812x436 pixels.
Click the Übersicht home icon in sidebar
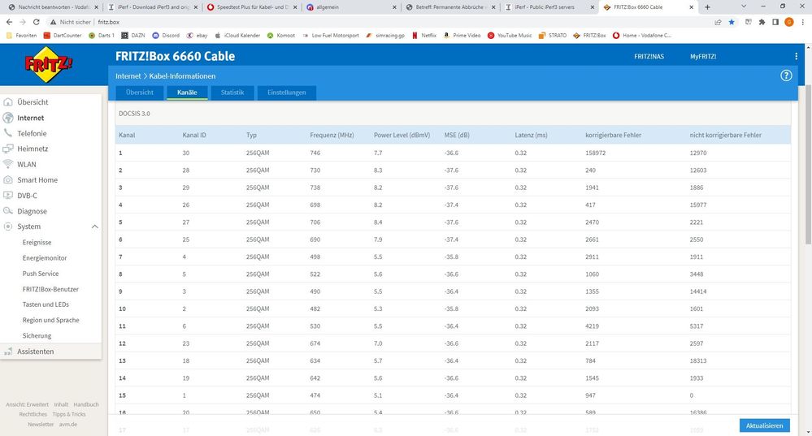click(8, 102)
